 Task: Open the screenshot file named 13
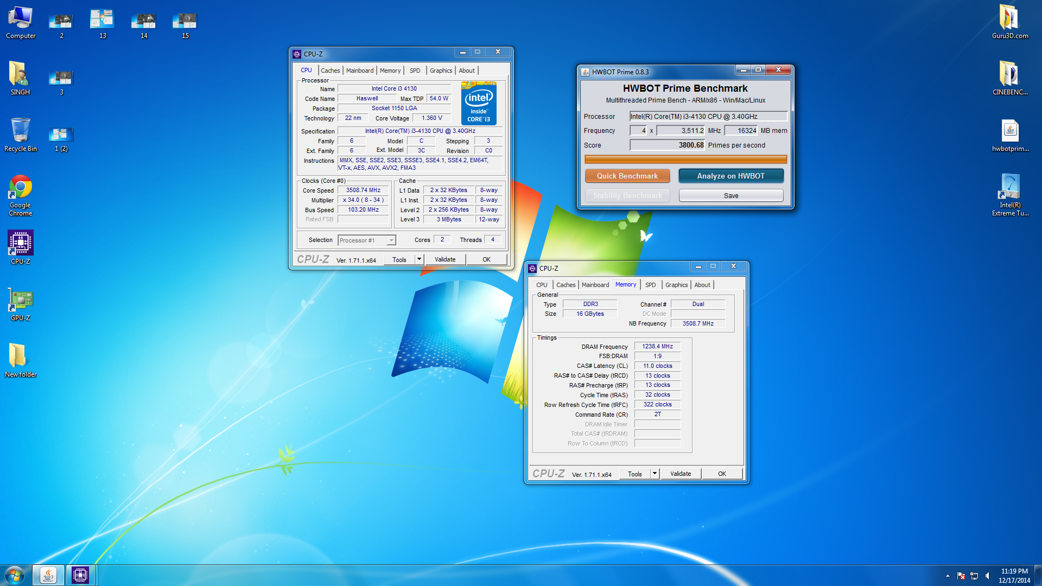[103, 23]
